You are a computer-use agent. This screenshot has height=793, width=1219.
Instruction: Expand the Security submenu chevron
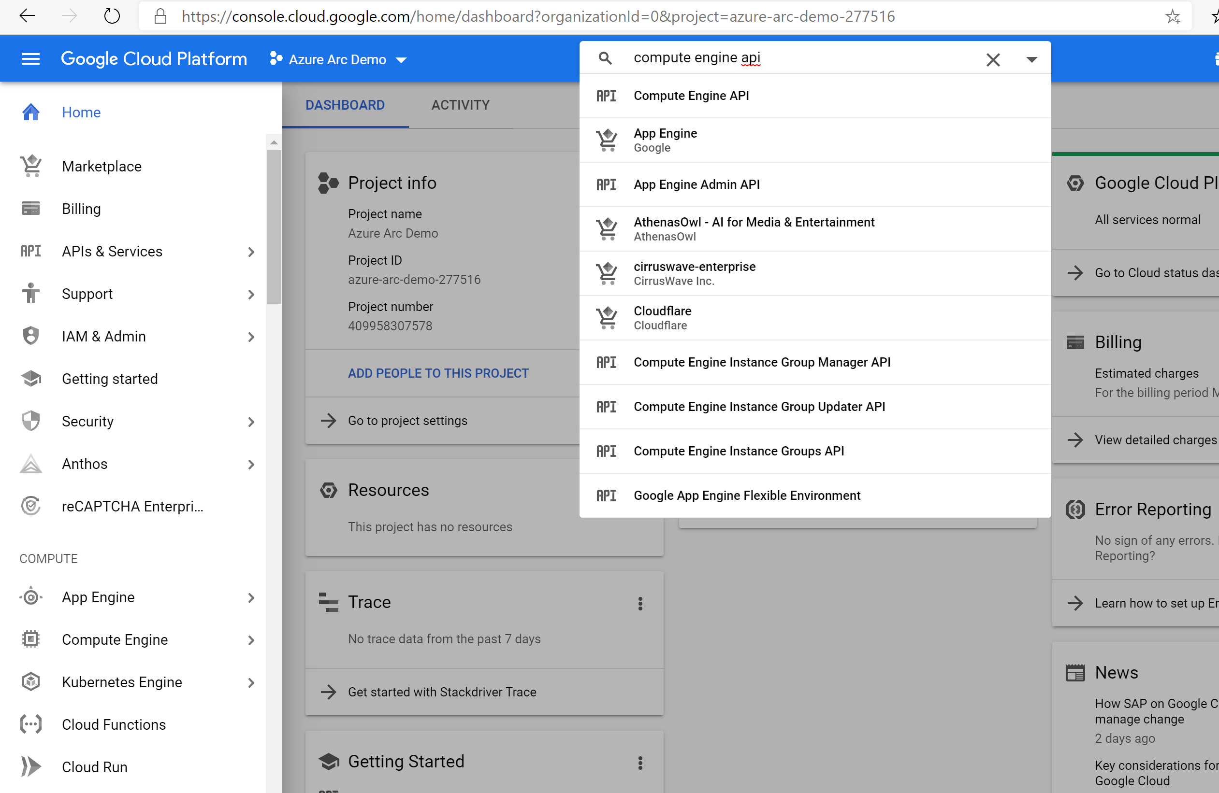(x=251, y=422)
